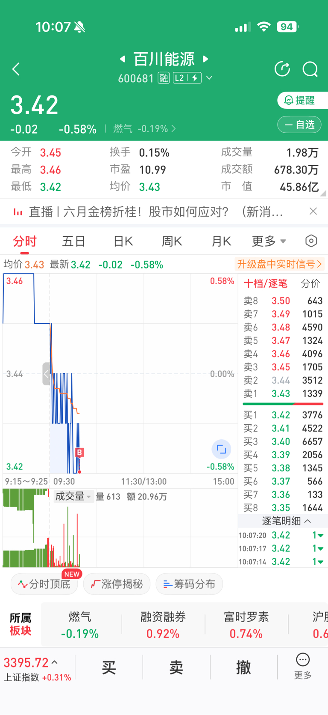Screen dimensions: 328x715
Task: Tap 成交额 value 678.30万
Action: tap(296, 170)
